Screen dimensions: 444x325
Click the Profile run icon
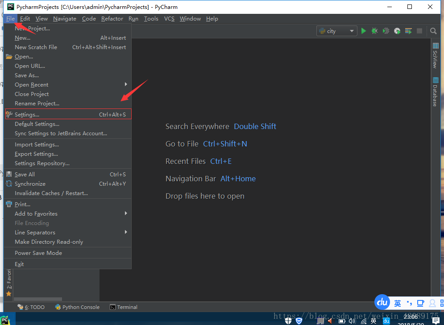click(397, 31)
